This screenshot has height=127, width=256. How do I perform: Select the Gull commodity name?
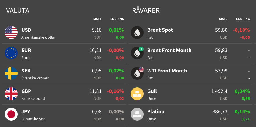coord(152,91)
